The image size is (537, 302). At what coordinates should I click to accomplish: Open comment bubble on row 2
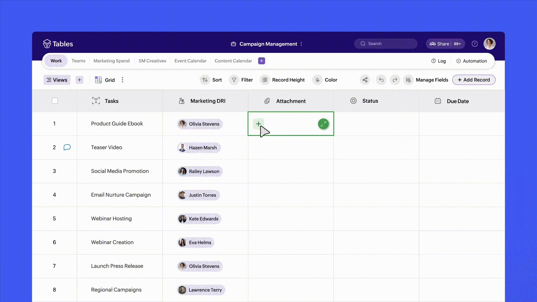[67, 147]
